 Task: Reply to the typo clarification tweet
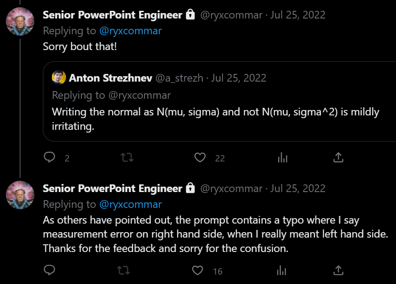50,270
